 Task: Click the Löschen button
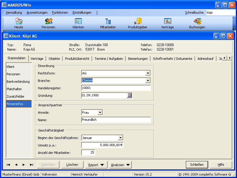[x=72, y=165]
